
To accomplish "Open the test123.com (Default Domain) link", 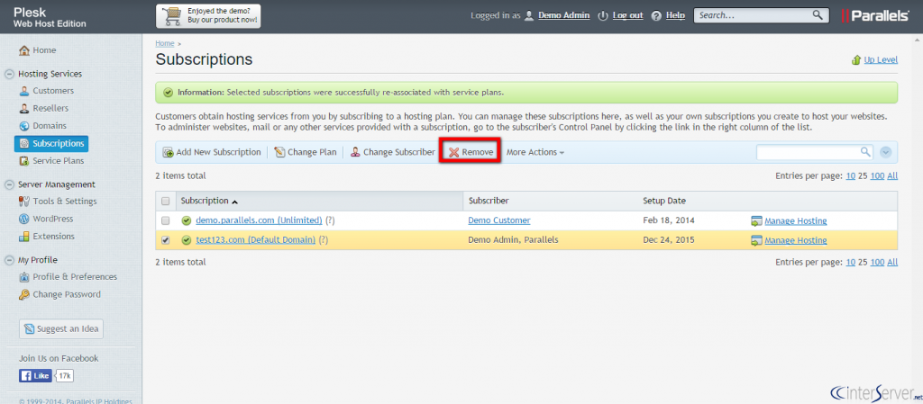I will pos(255,240).
